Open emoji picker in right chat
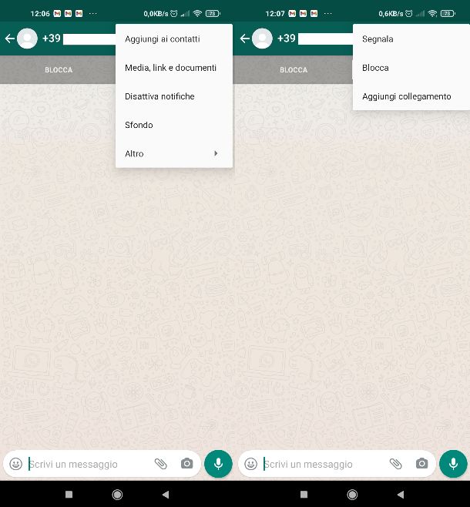This screenshot has height=507, width=470. pos(251,464)
